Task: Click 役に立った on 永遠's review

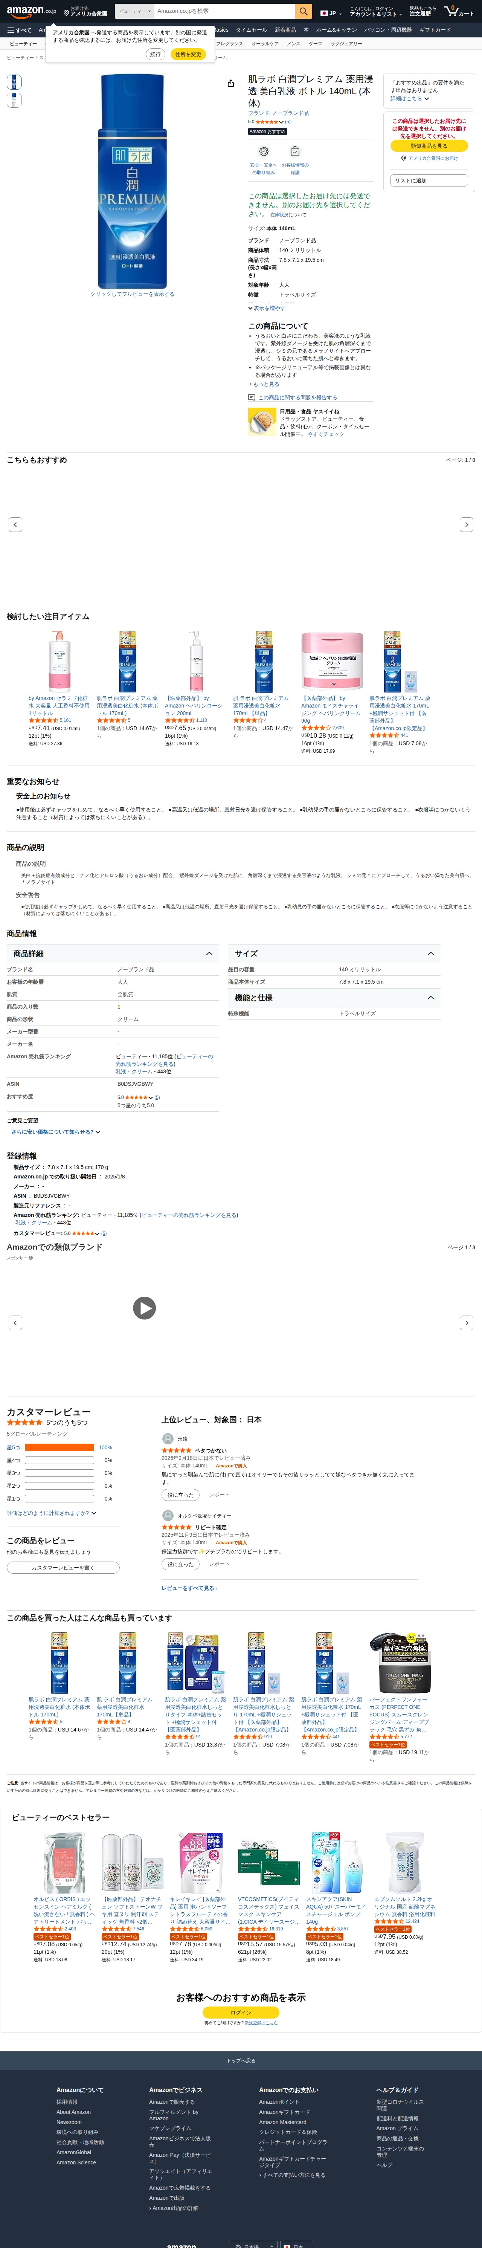Action: [x=180, y=1495]
